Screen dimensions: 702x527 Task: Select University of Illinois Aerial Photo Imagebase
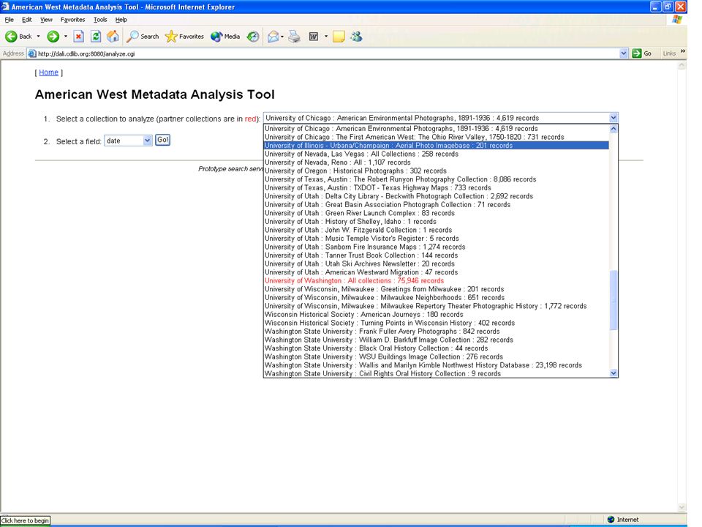436,145
